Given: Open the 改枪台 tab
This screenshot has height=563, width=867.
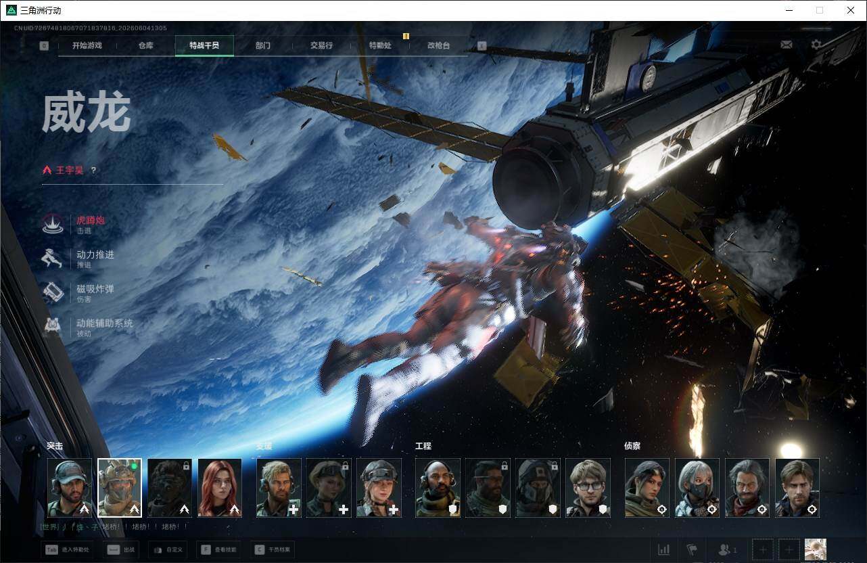Looking at the screenshot, I should pyautogui.click(x=438, y=45).
